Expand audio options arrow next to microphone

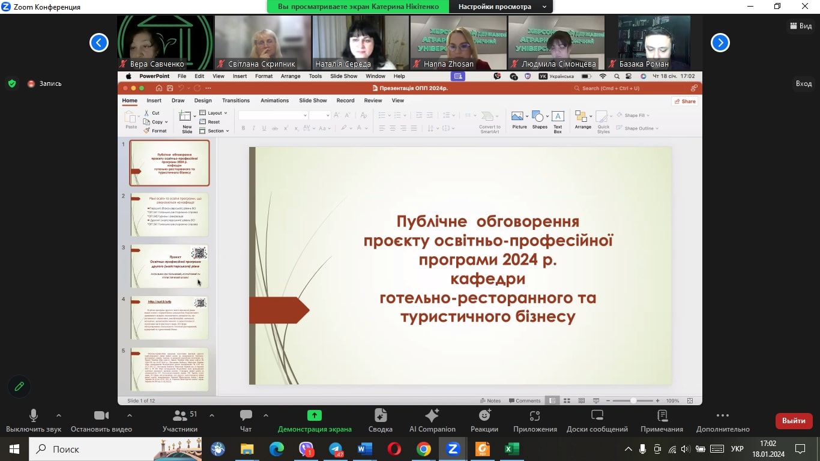(58, 415)
